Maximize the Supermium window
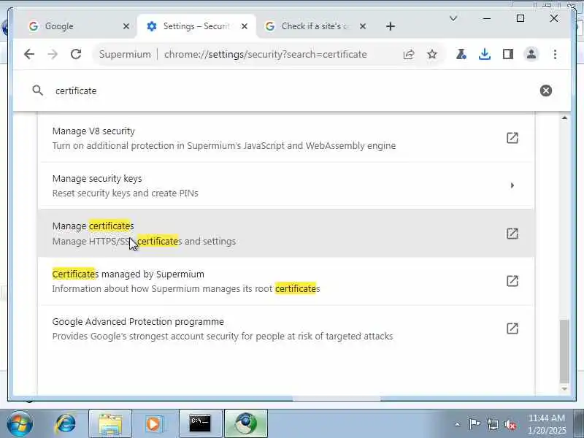584x438 pixels. click(x=520, y=18)
